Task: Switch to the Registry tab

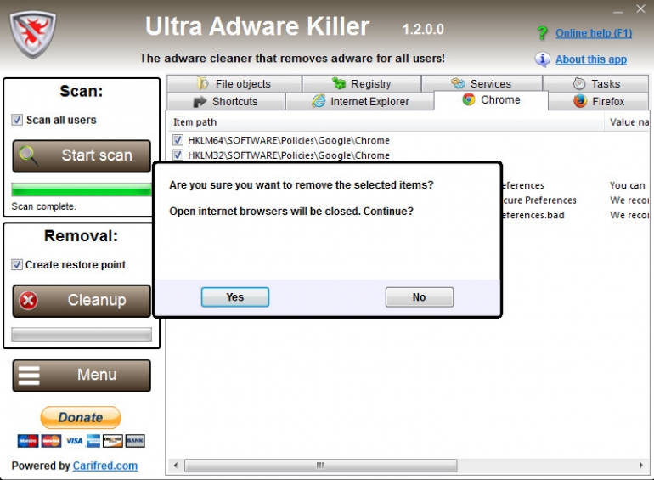Action: [x=362, y=84]
